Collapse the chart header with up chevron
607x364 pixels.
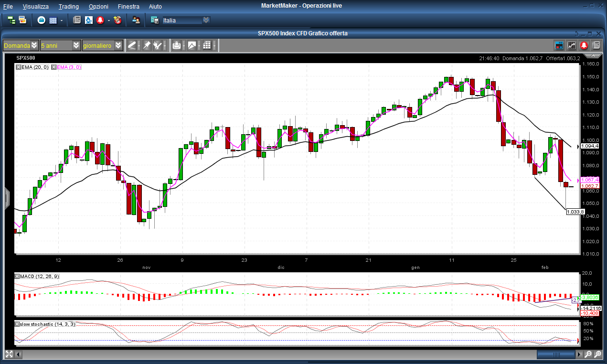[576, 33]
